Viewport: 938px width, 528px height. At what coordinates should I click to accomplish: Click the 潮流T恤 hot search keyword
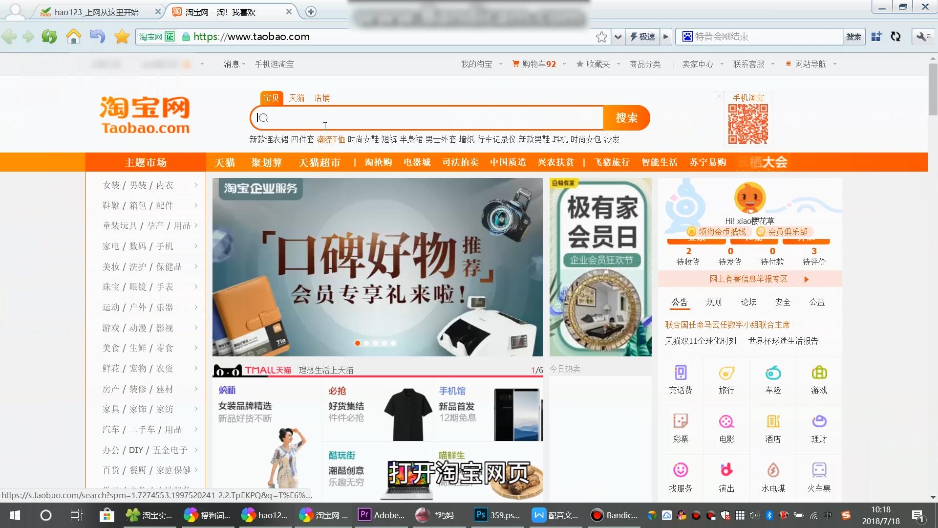coord(331,139)
